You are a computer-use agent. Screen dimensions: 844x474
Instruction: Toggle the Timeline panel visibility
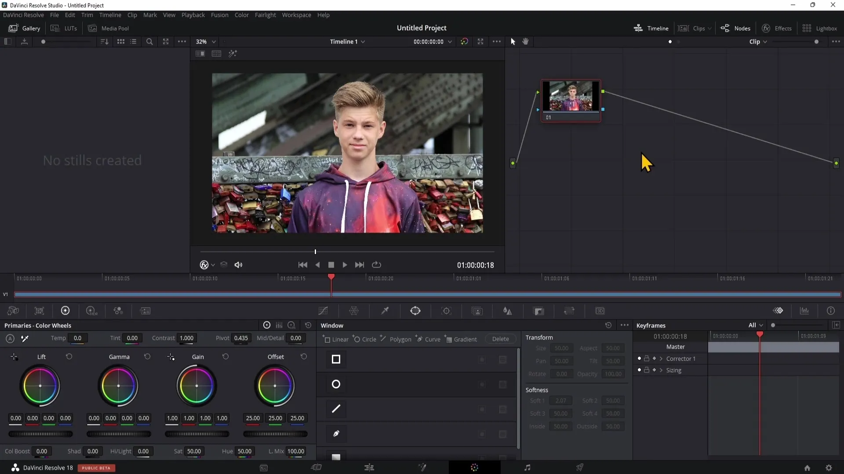pos(651,28)
